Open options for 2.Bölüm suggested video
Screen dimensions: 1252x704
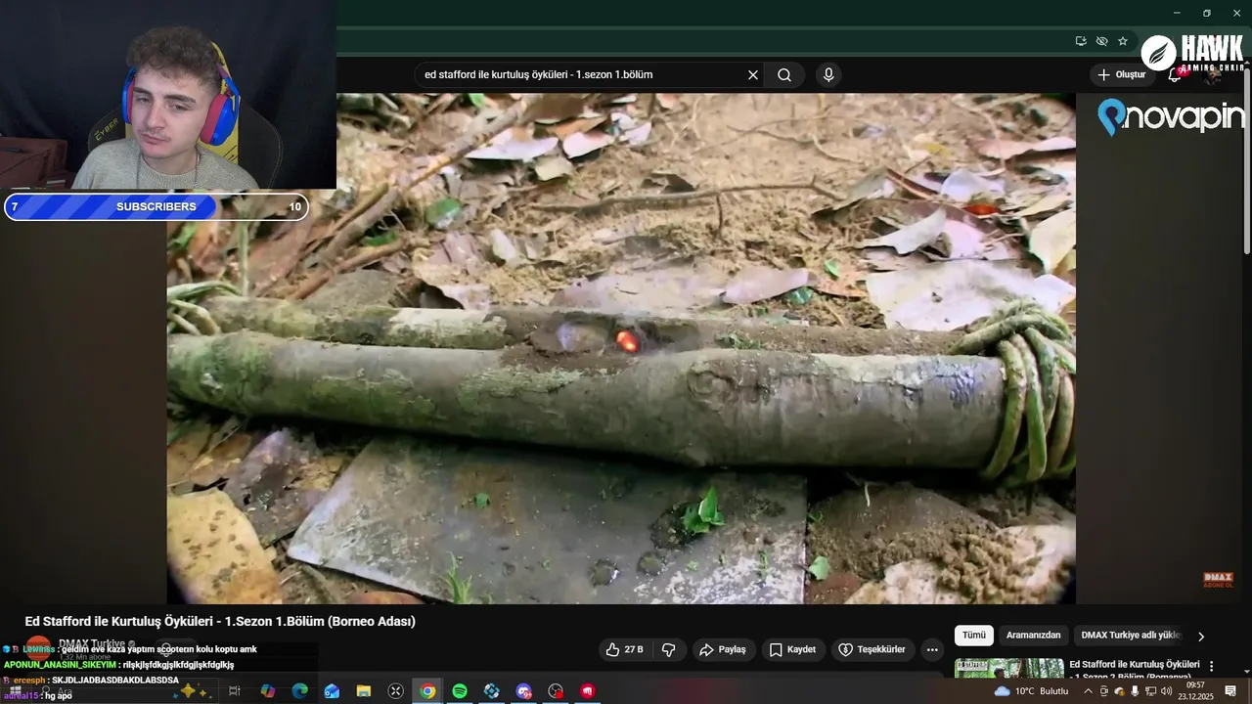1212,666
